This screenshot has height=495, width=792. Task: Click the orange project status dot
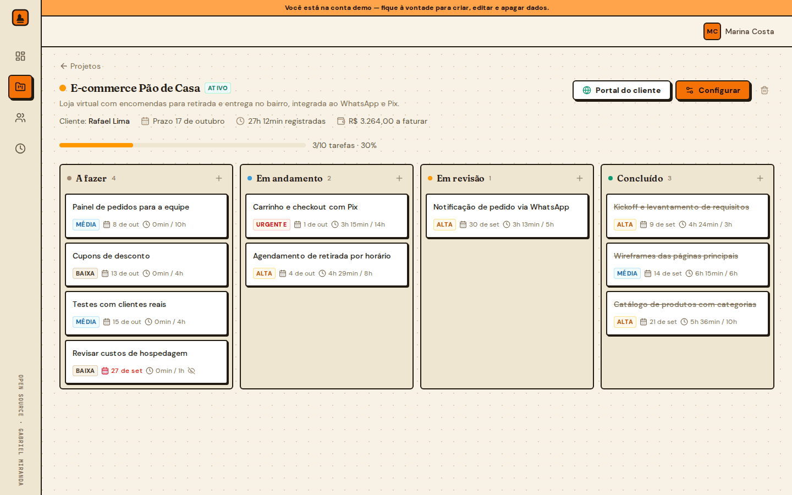click(x=63, y=88)
